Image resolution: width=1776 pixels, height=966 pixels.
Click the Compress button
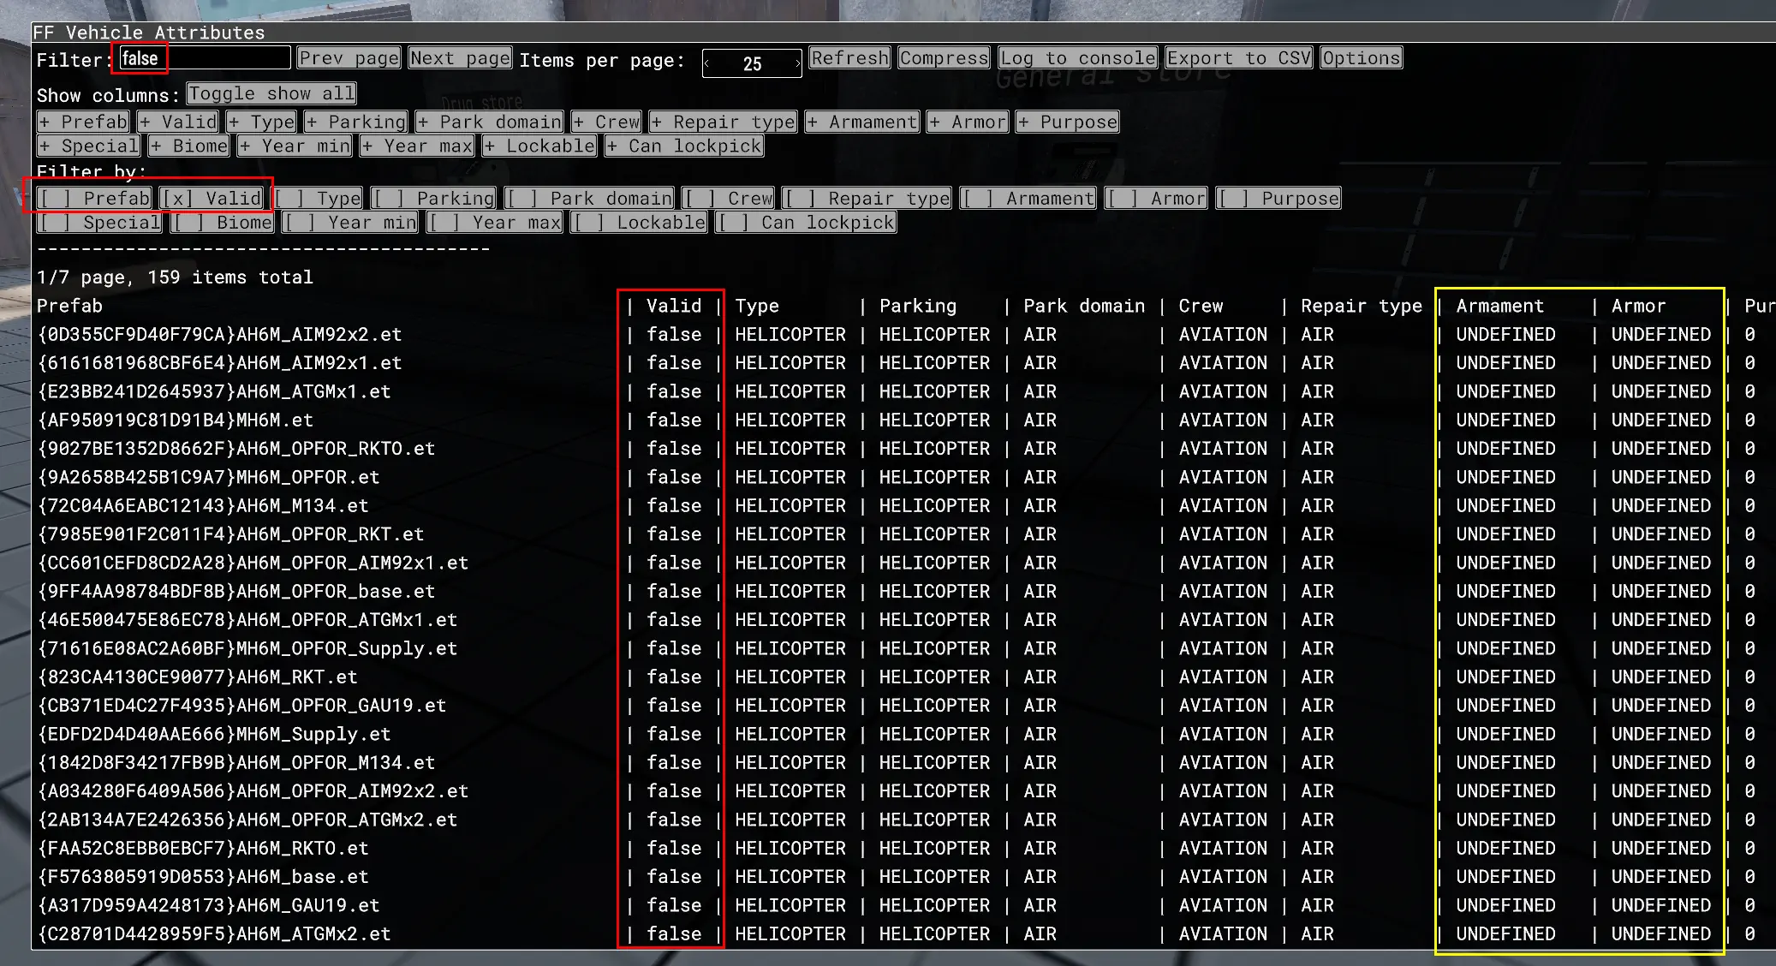943,57
